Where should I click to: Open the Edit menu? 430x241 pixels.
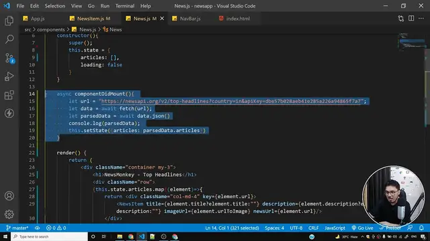[x=34, y=6]
